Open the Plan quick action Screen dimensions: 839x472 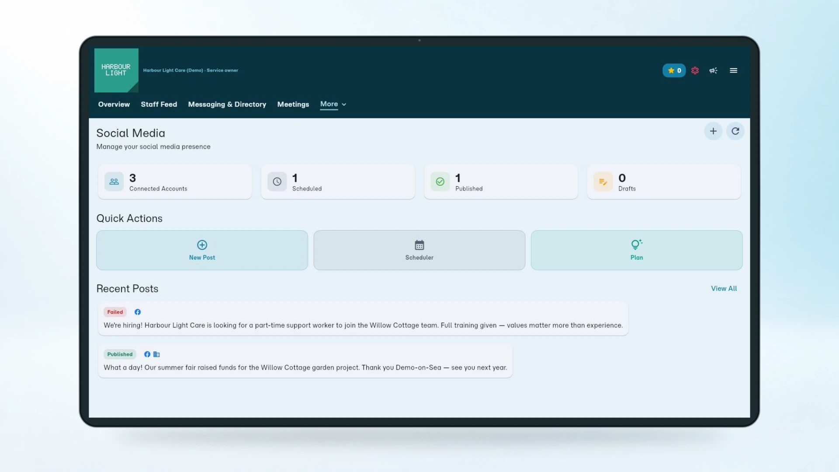pyautogui.click(x=637, y=250)
